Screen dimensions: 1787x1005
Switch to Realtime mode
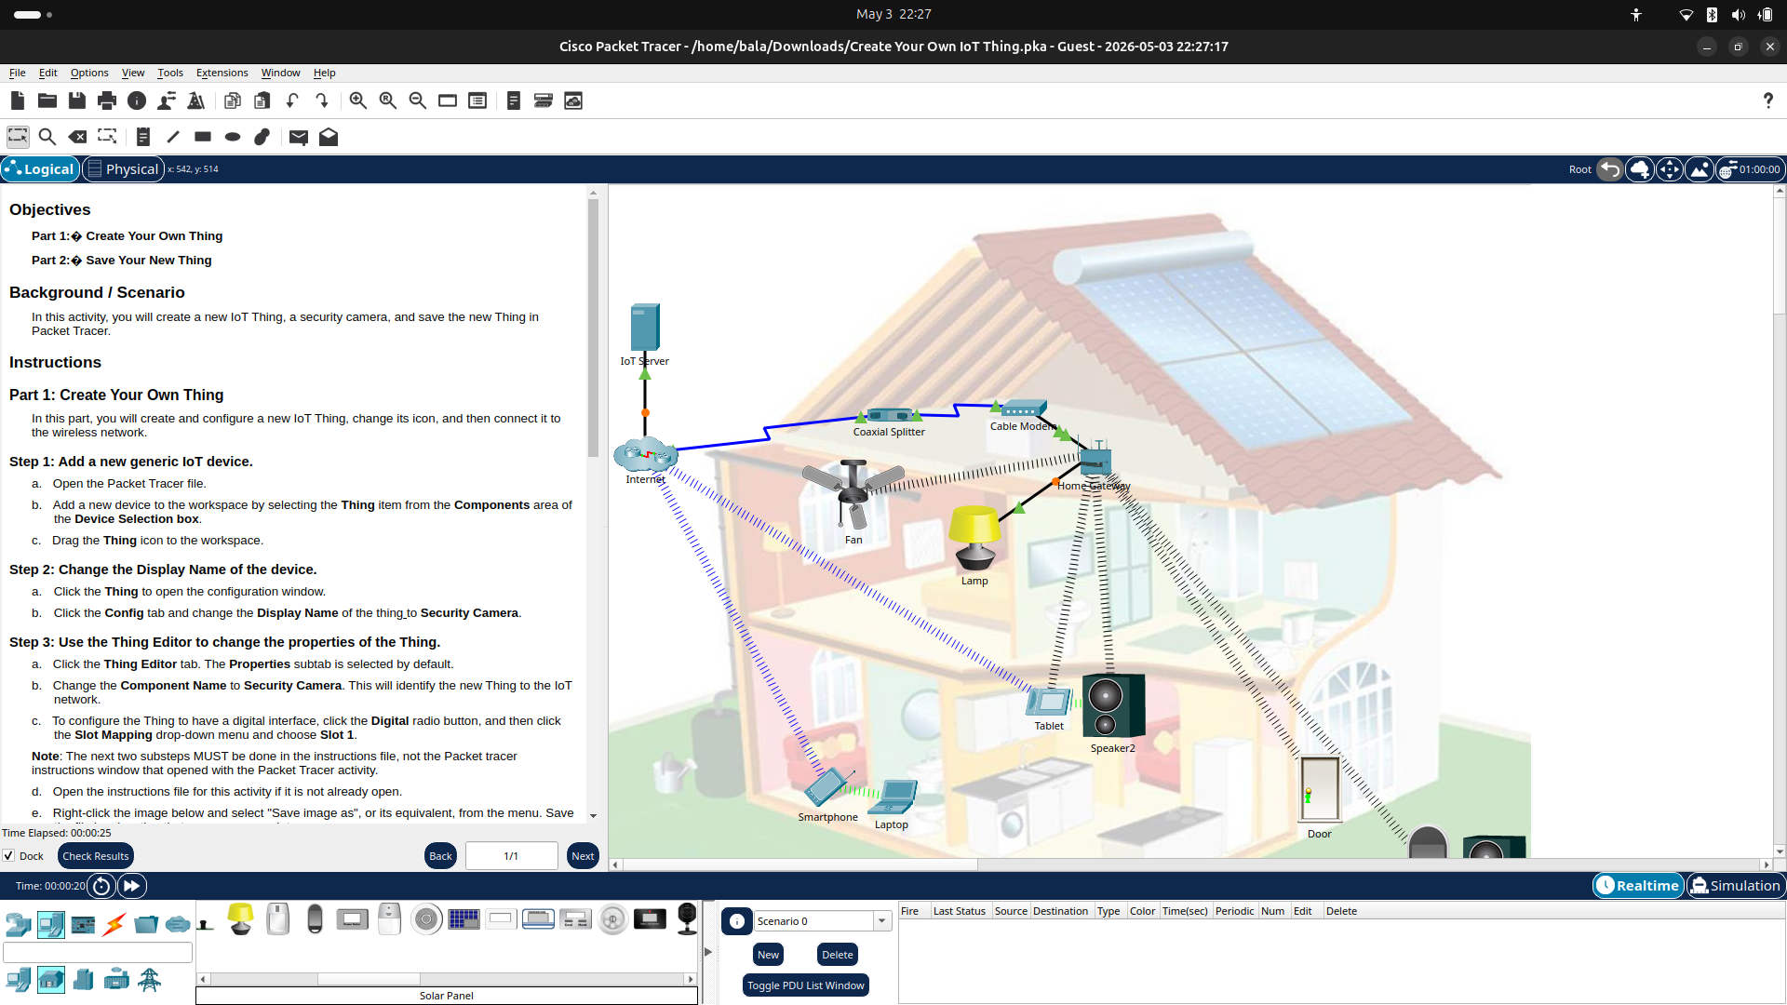1639,886
